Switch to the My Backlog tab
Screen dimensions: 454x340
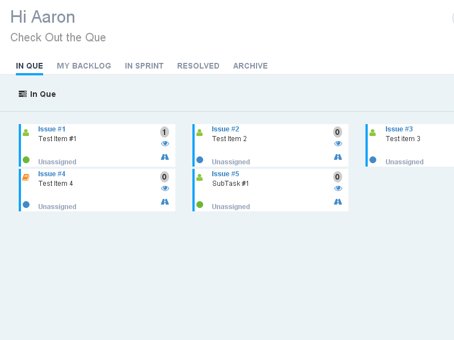pos(84,66)
